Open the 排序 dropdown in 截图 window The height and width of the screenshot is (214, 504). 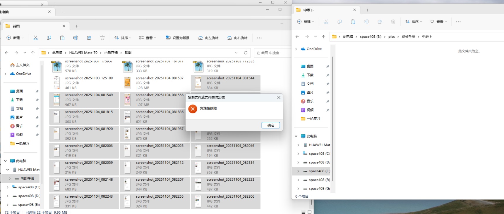(123, 38)
